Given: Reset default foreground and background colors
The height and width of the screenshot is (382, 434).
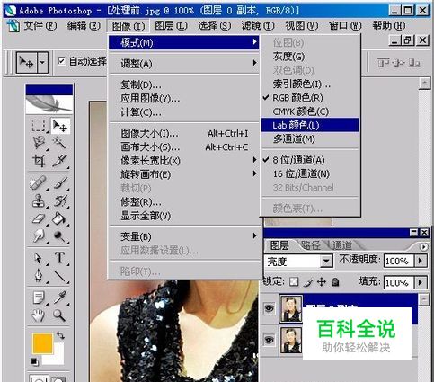Looking at the screenshot, I should pyautogui.click(x=34, y=362).
